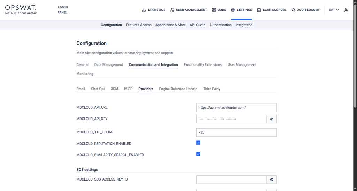Disable MDCLOUD_SIMILARITY_SEARCH_ENABLED checkbox
The image size is (357, 191).
pyautogui.click(x=198, y=154)
